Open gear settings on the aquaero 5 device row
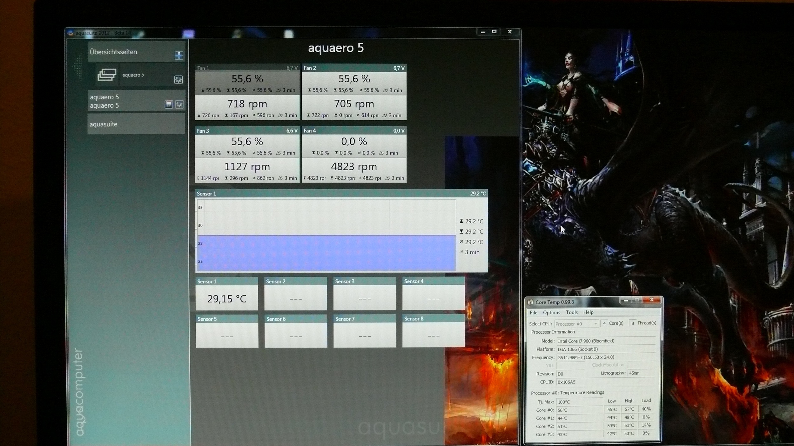Viewport: 794px width, 446px height. pos(179,104)
